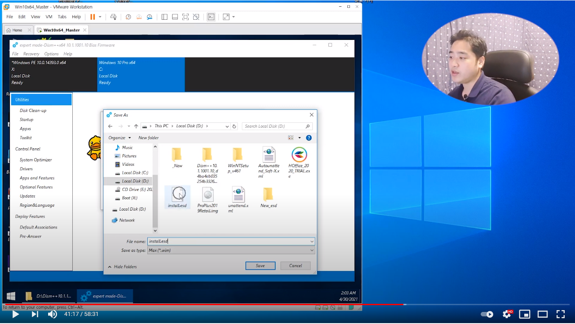
Task: Open the VMware File menu
Action: (x=9, y=17)
